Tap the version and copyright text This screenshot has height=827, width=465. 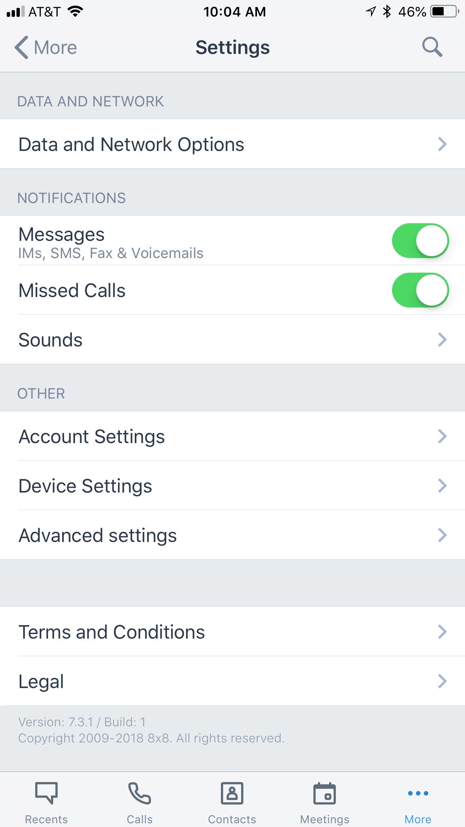[x=151, y=730]
